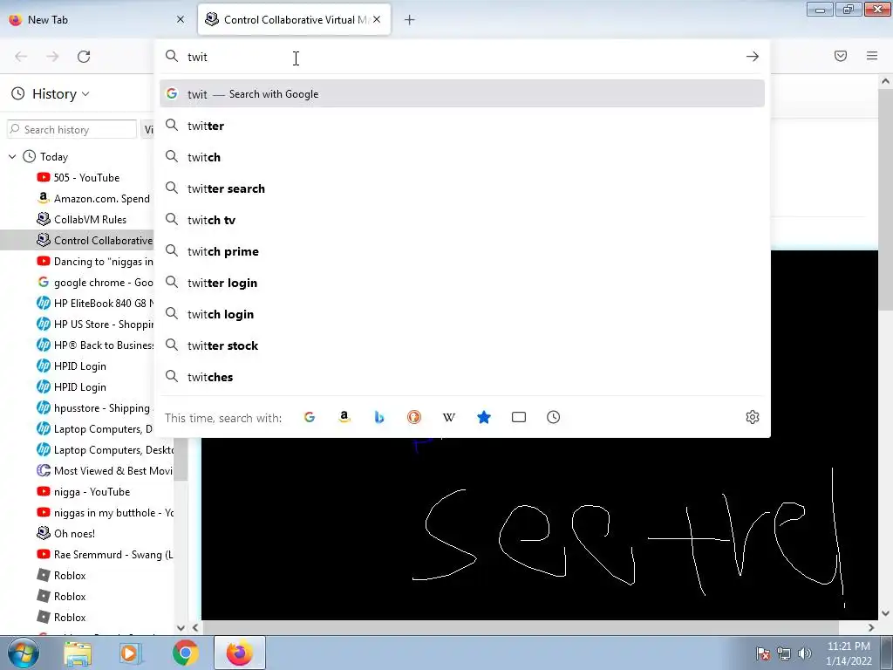Search history with the clock icon

tap(554, 418)
